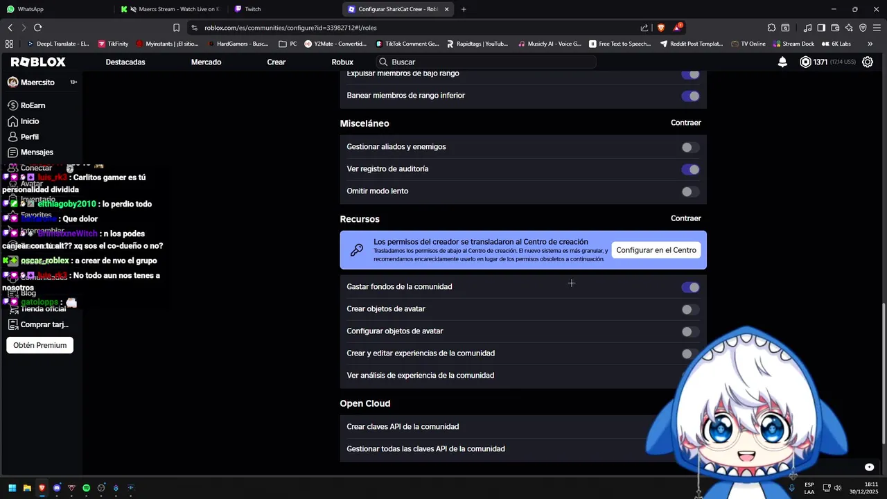
Task: Toggle the browser sidebar panel icon
Action: (x=821, y=28)
